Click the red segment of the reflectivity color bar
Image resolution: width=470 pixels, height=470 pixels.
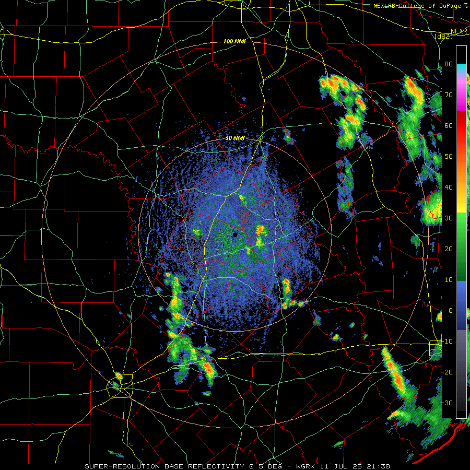462,126
